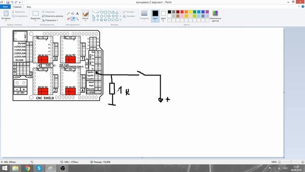Click the Paste (Вставить) clipboard icon

pyautogui.click(x=6, y=13)
